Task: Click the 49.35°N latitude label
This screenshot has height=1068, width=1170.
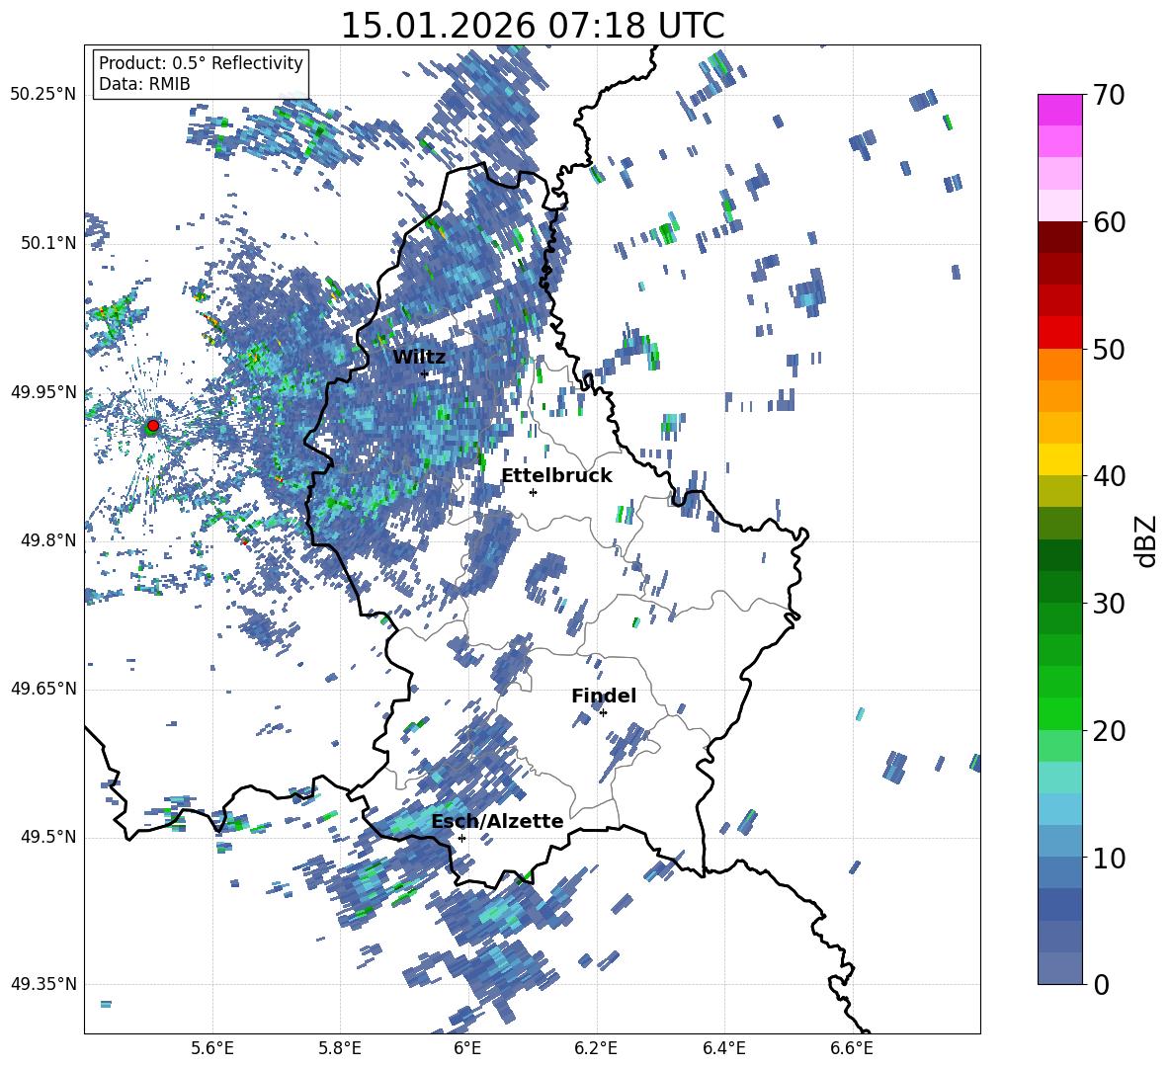Action: pos(43,984)
